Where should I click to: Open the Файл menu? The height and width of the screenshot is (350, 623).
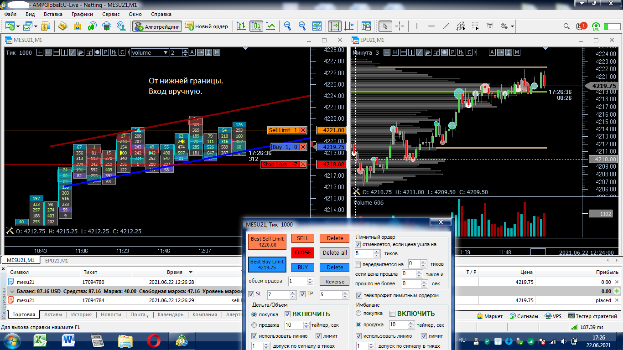tap(10, 14)
